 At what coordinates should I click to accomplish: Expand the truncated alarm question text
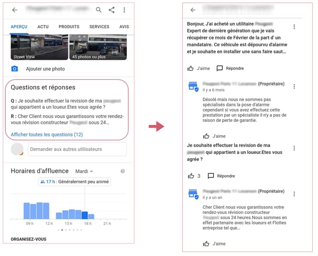[237, 38]
